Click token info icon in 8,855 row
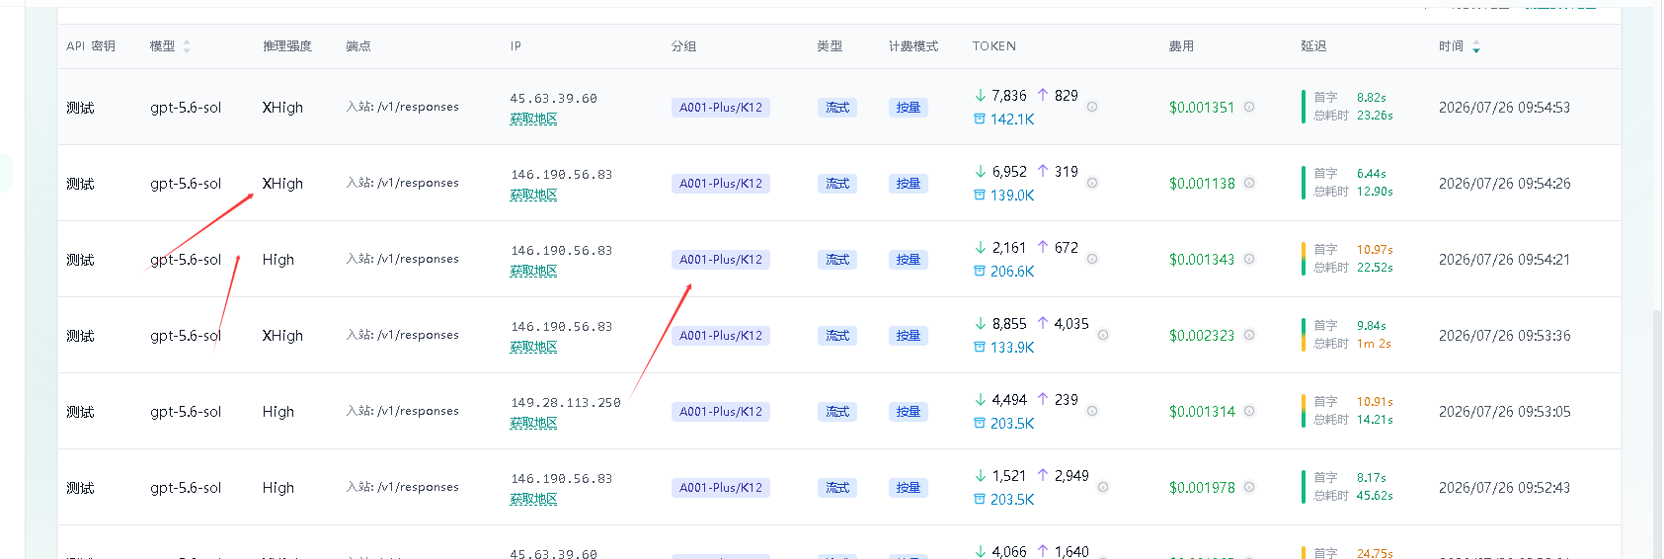 [1103, 335]
